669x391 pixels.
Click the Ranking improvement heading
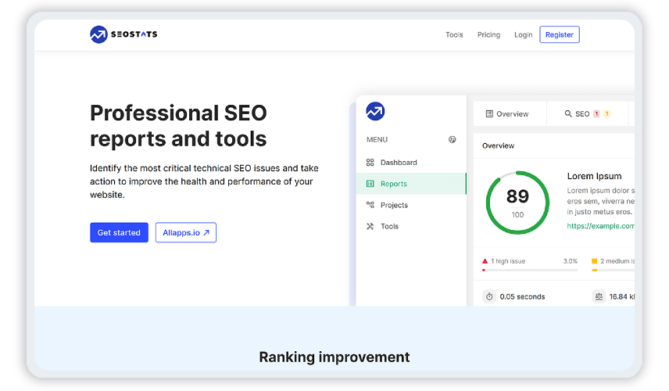[x=334, y=357]
